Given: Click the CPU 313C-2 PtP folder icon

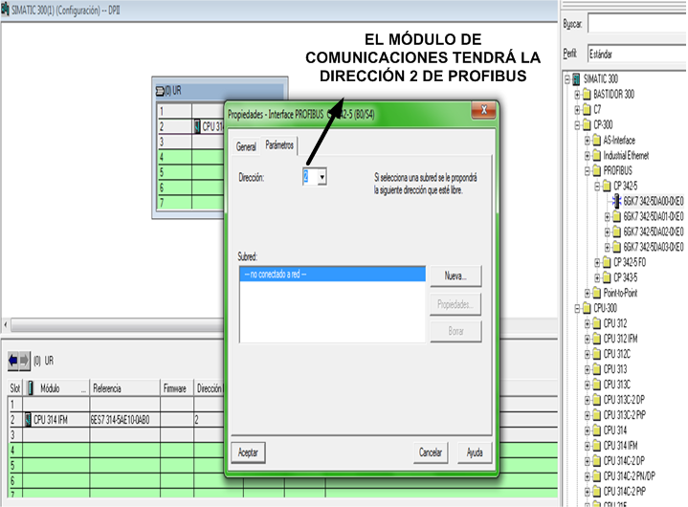Looking at the screenshot, I should coord(597,415).
